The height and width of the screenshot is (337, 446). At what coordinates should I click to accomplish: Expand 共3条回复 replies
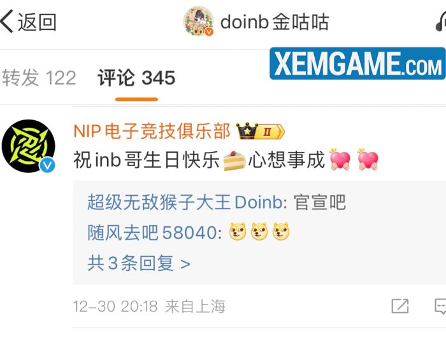(139, 263)
